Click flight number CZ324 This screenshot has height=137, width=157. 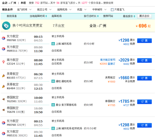(11, 64)
